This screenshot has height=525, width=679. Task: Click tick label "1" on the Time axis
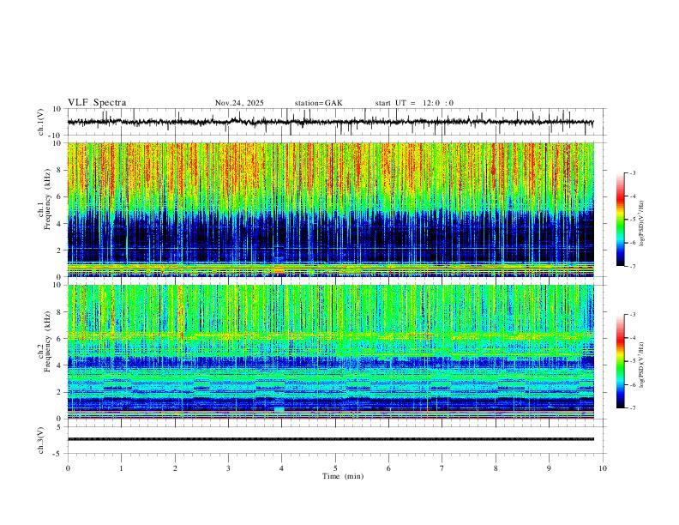click(121, 468)
